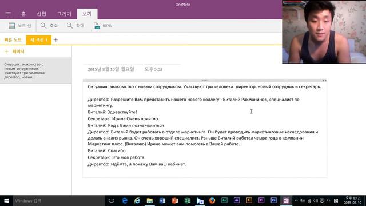Click the webcam video overlay
Screen dimensions: 366x206
pyautogui.click(x=324, y=32)
